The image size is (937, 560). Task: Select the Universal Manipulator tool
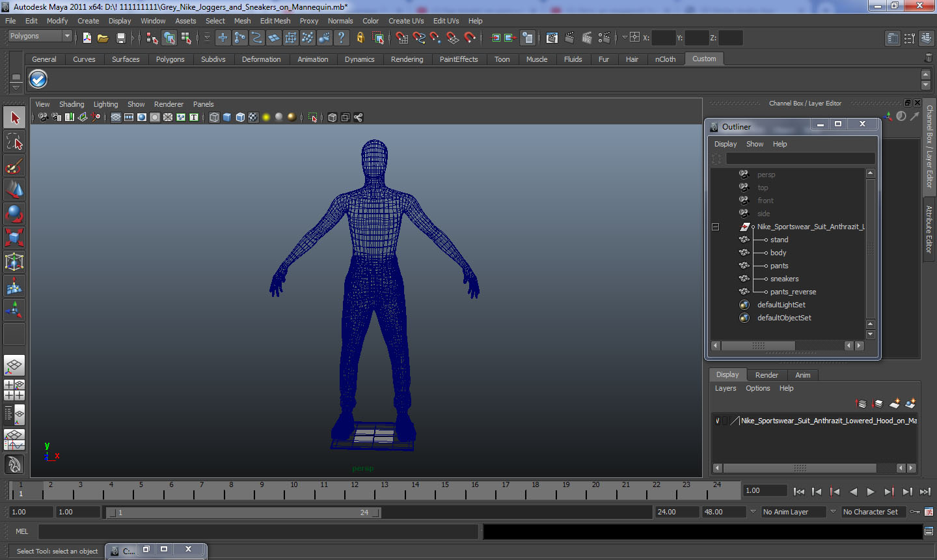(x=14, y=262)
